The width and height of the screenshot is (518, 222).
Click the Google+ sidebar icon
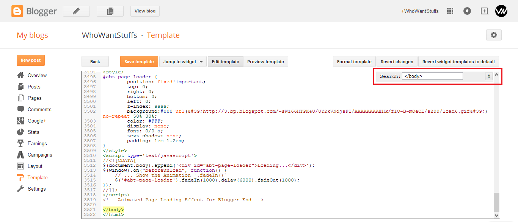pyautogui.click(x=20, y=121)
